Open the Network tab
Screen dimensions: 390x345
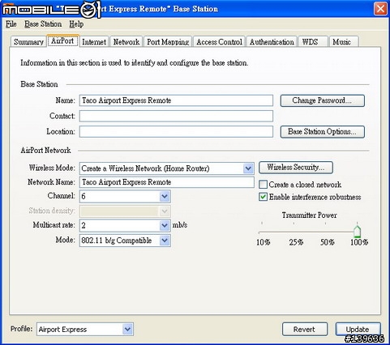click(126, 42)
